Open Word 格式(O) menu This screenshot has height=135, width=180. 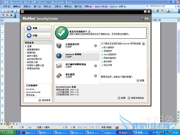coord(48,6)
